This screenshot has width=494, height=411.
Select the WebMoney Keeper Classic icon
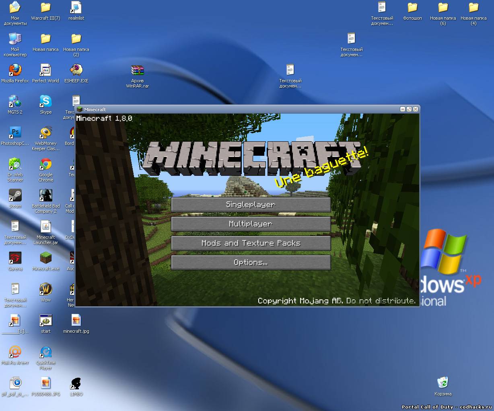(45, 132)
